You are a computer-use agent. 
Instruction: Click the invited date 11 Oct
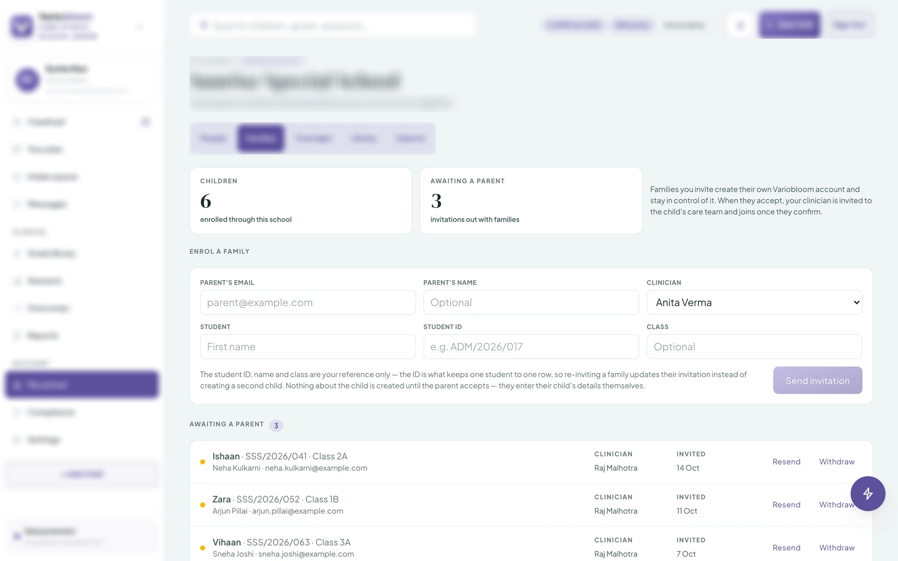tap(687, 511)
